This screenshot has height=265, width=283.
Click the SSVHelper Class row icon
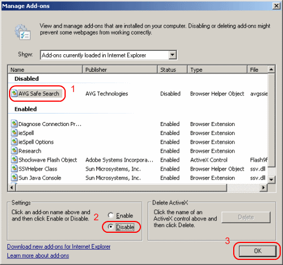14,168
